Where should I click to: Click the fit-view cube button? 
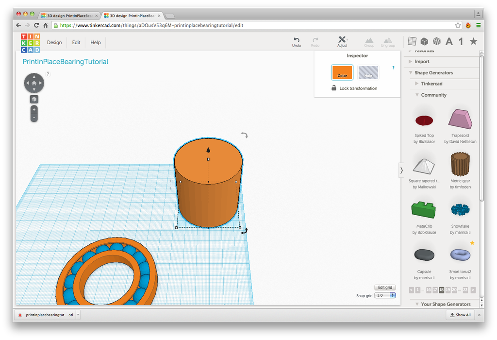pos(34,99)
